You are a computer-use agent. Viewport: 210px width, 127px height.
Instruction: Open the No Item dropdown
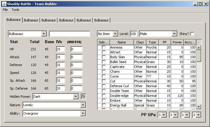(x=108, y=34)
